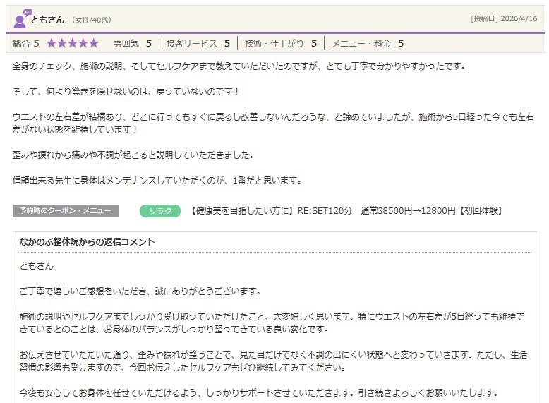Image resolution: width=549 pixels, height=403 pixels.
Task: Click paragraph starting ウエストの左右差が結構あり
Action: (x=273, y=123)
